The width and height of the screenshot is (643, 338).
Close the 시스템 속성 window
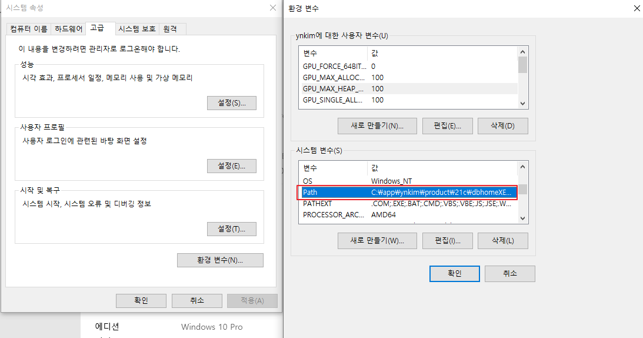coord(273,8)
